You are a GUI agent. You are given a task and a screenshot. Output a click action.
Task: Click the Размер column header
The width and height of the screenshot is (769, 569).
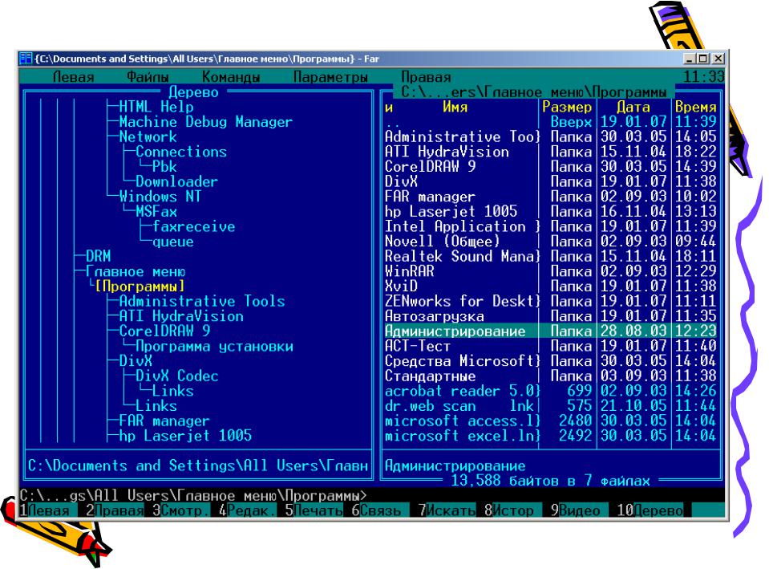[x=567, y=107]
